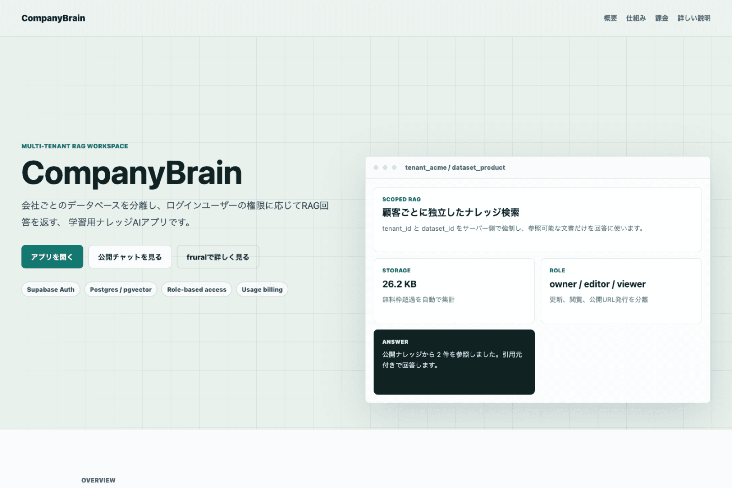
Task: Click the 顧客ごとに独立したナレッジ検索 heading
Action: click(x=451, y=212)
